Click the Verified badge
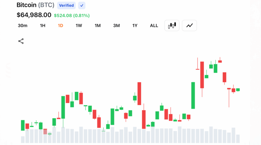This screenshot has height=145, width=261. 67,6
